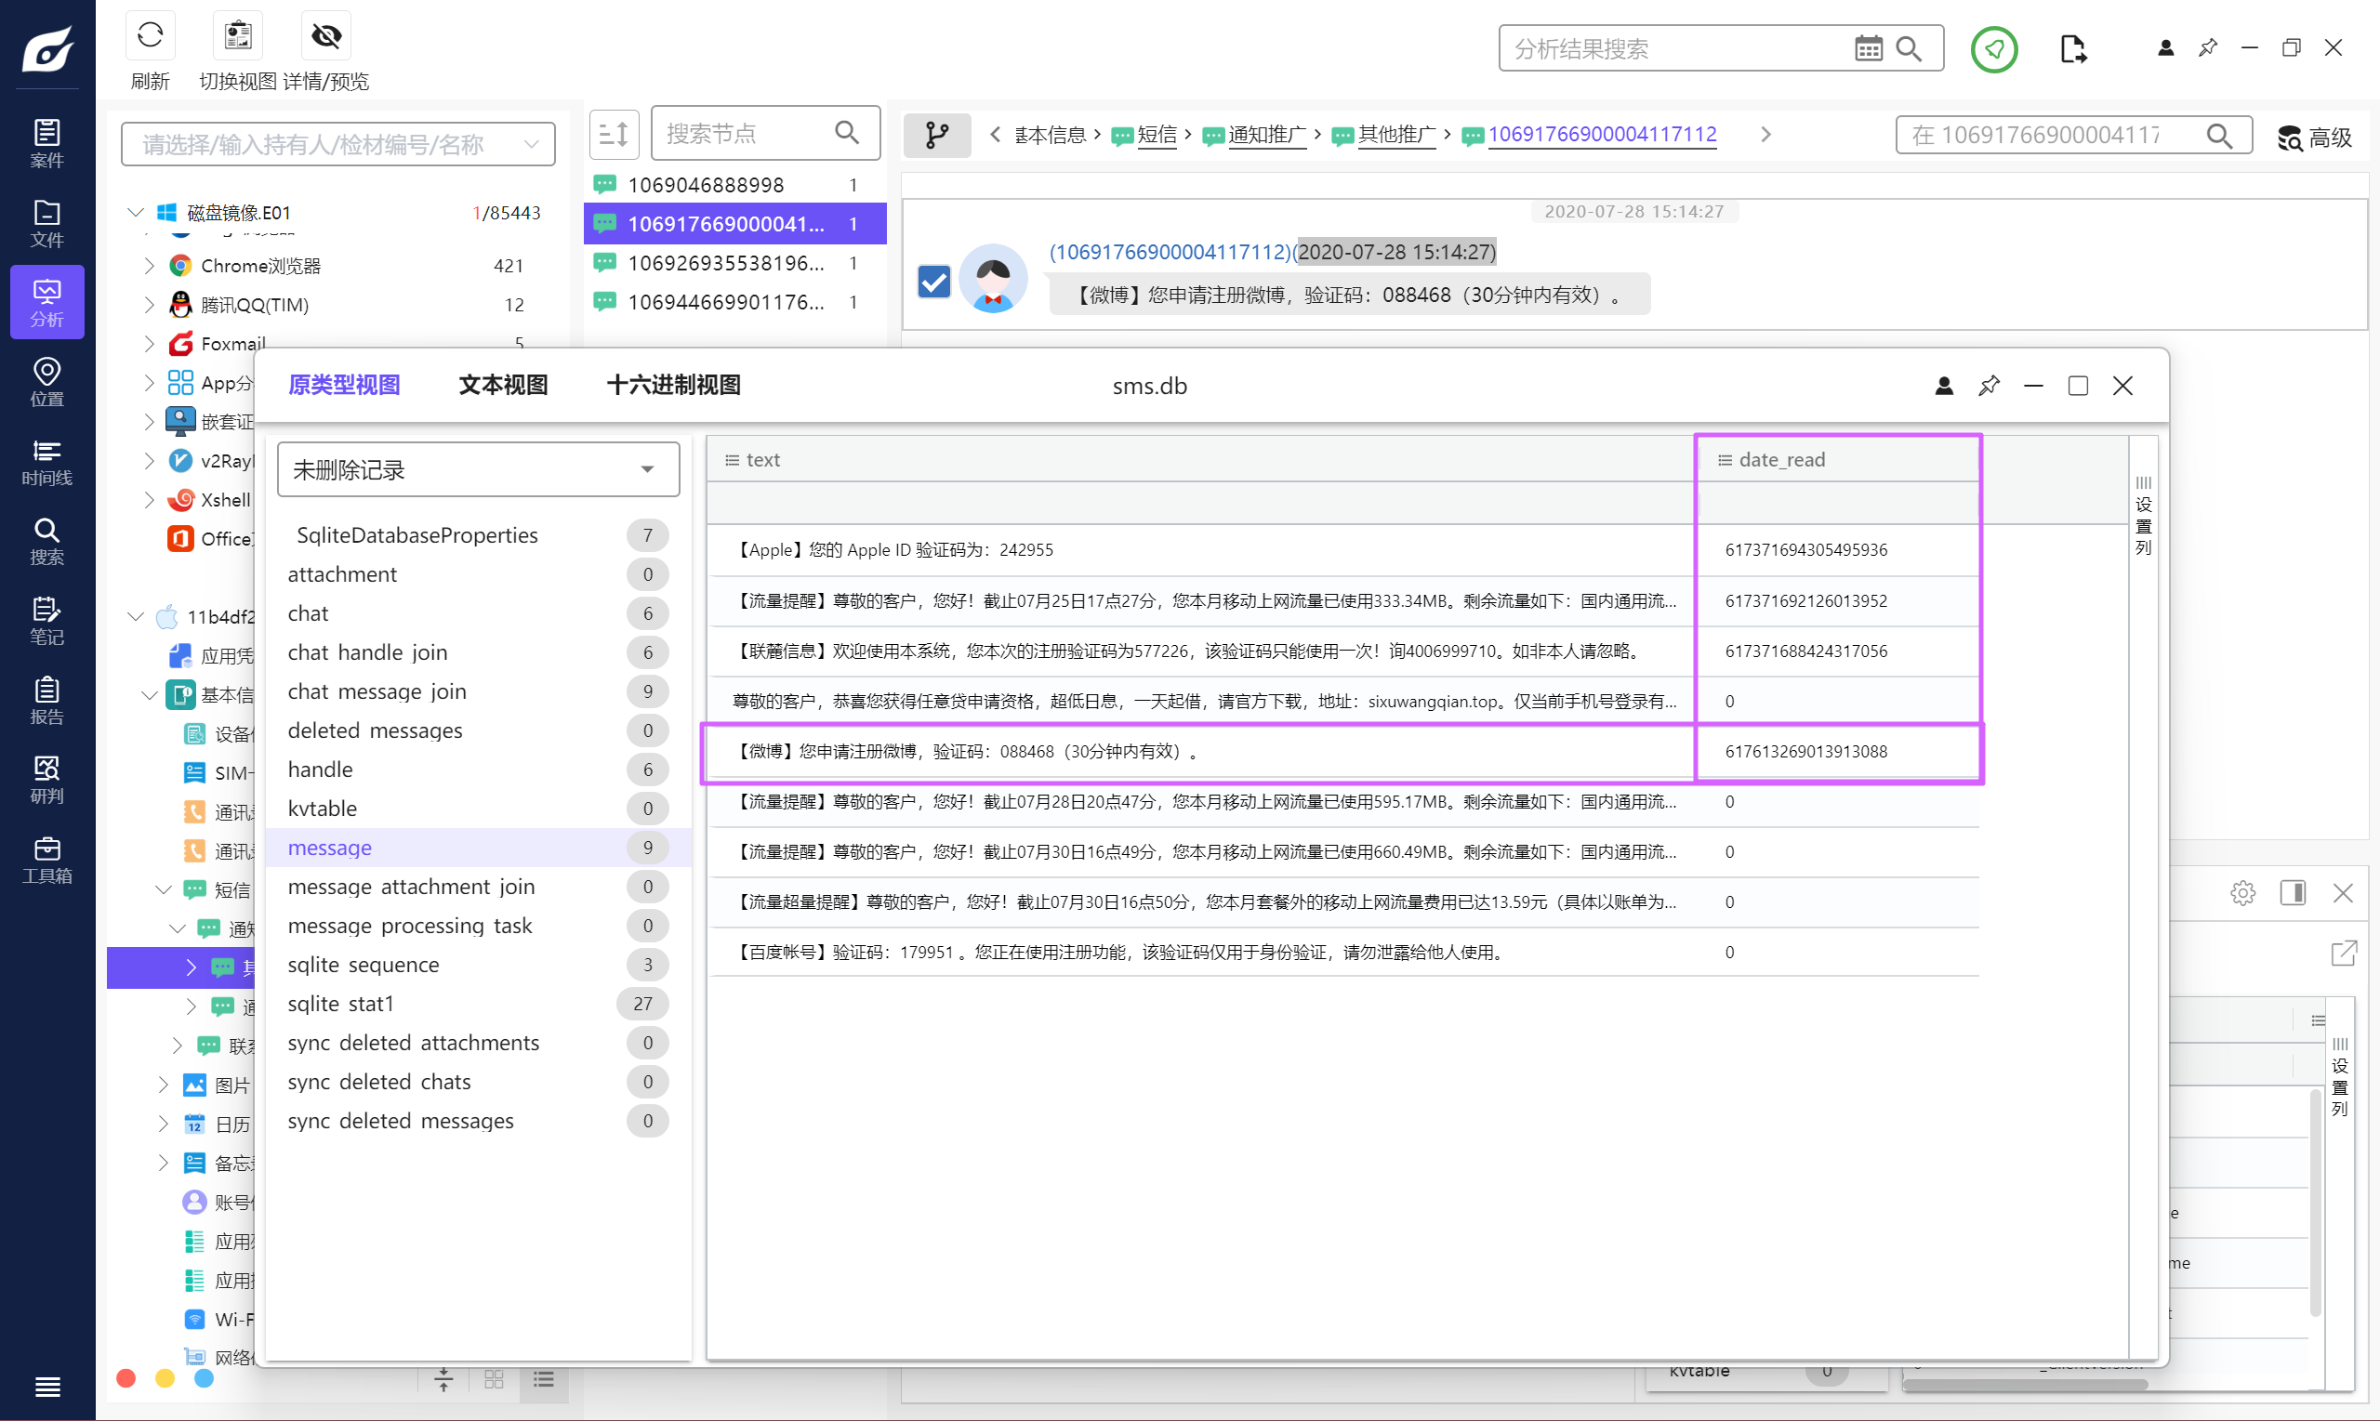Screen dimensions: 2380x1421
Task: Switch to 文本视图 tab
Action: tap(503, 385)
